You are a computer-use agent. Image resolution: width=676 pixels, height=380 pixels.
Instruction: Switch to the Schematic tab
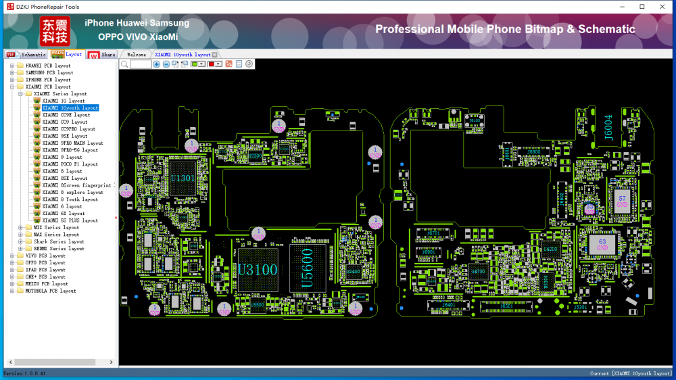pyautogui.click(x=32, y=54)
